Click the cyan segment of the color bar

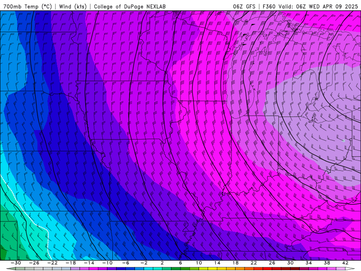pyautogui.click(x=148, y=269)
